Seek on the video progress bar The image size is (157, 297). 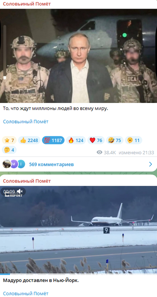(x=79, y=274)
